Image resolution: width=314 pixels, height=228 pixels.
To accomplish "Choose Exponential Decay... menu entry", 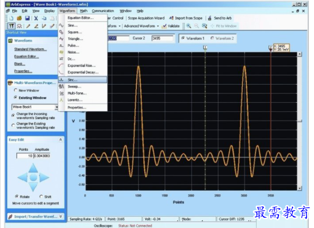I will (83, 72).
